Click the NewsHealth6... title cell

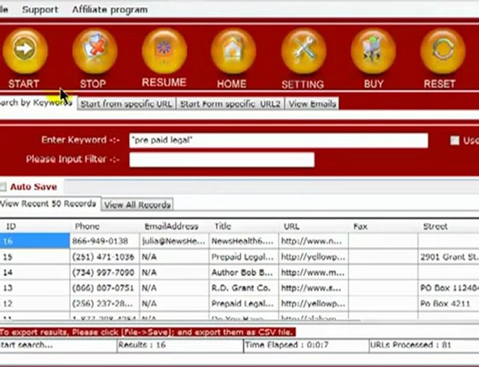[244, 241]
